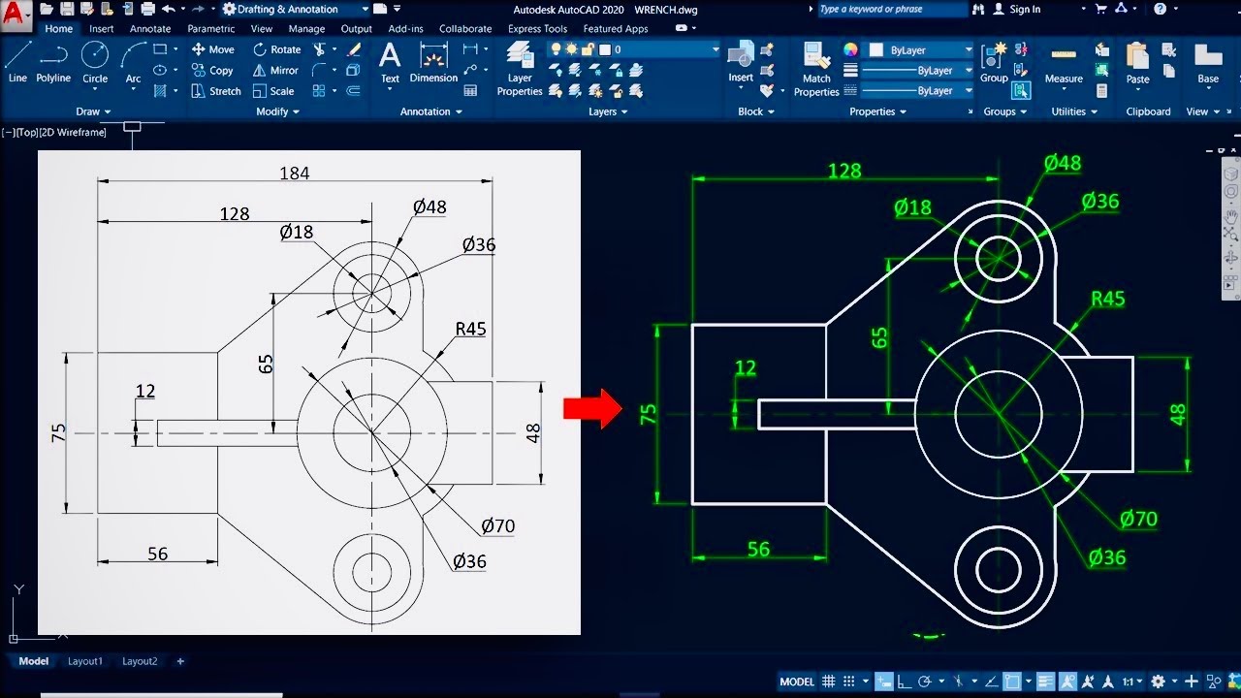Open the 1:1 annotation scale dropdown
The width and height of the screenshot is (1241, 698).
[1131, 682]
